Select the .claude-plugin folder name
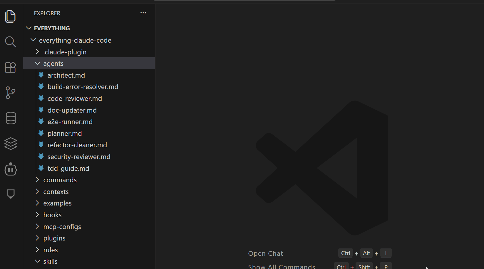Image resolution: width=484 pixels, height=269 pixels. coord(65,52)
